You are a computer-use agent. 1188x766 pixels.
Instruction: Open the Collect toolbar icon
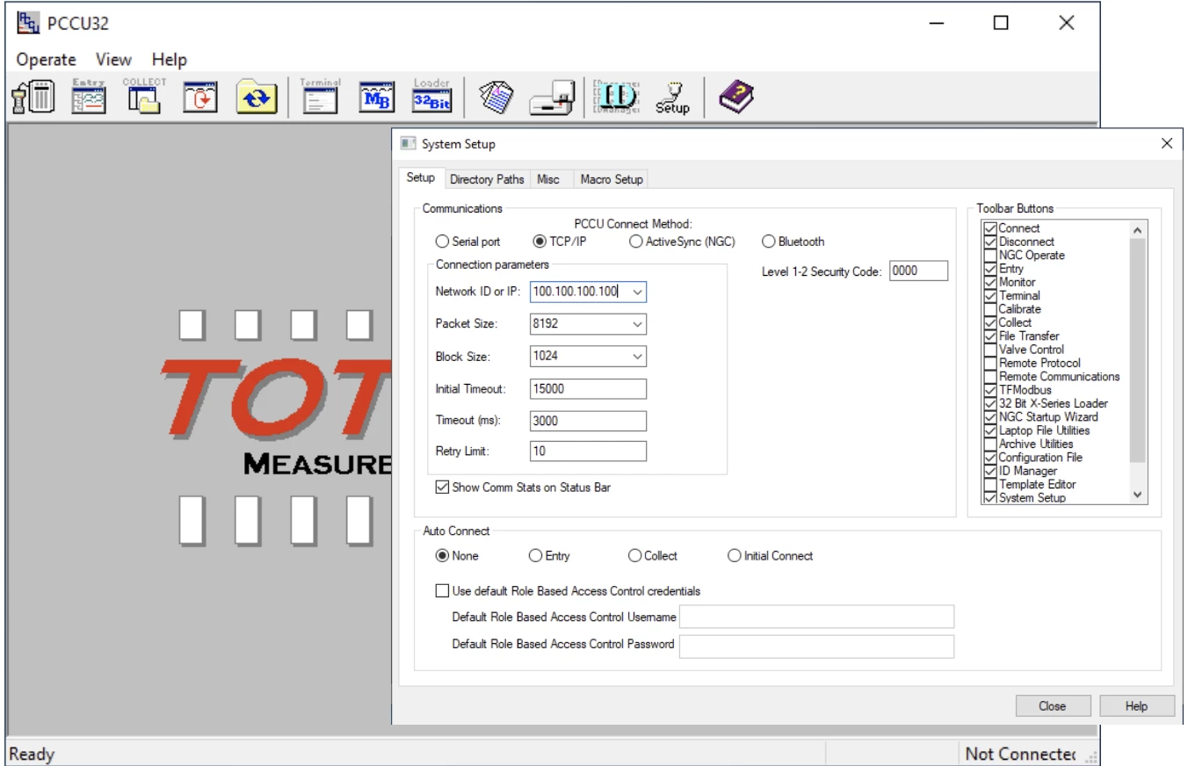[x=143, y=96]
